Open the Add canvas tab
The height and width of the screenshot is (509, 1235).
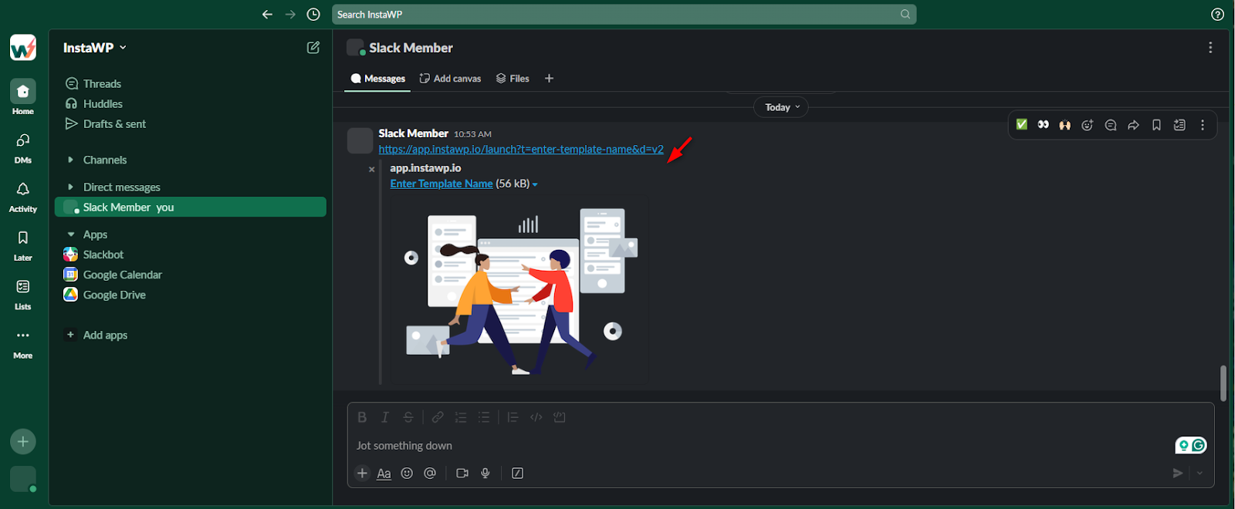[450, 79]
